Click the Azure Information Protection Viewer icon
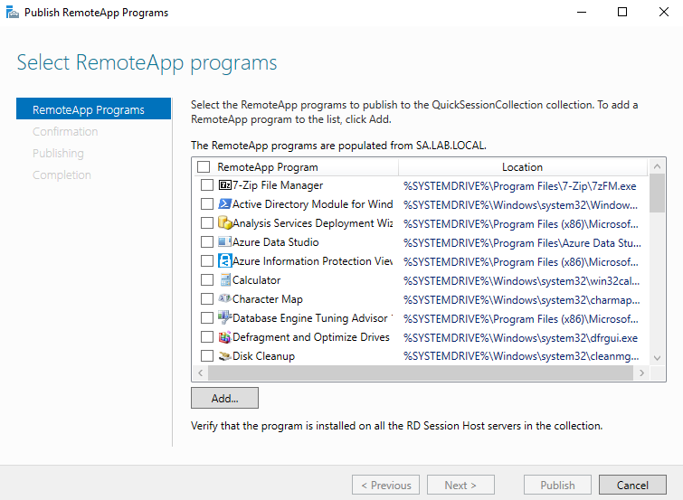 224,261
